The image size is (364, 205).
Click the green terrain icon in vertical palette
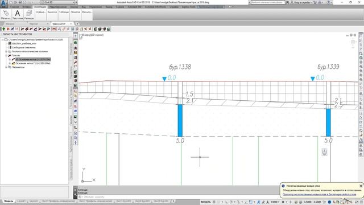click(x=76, y=42)
